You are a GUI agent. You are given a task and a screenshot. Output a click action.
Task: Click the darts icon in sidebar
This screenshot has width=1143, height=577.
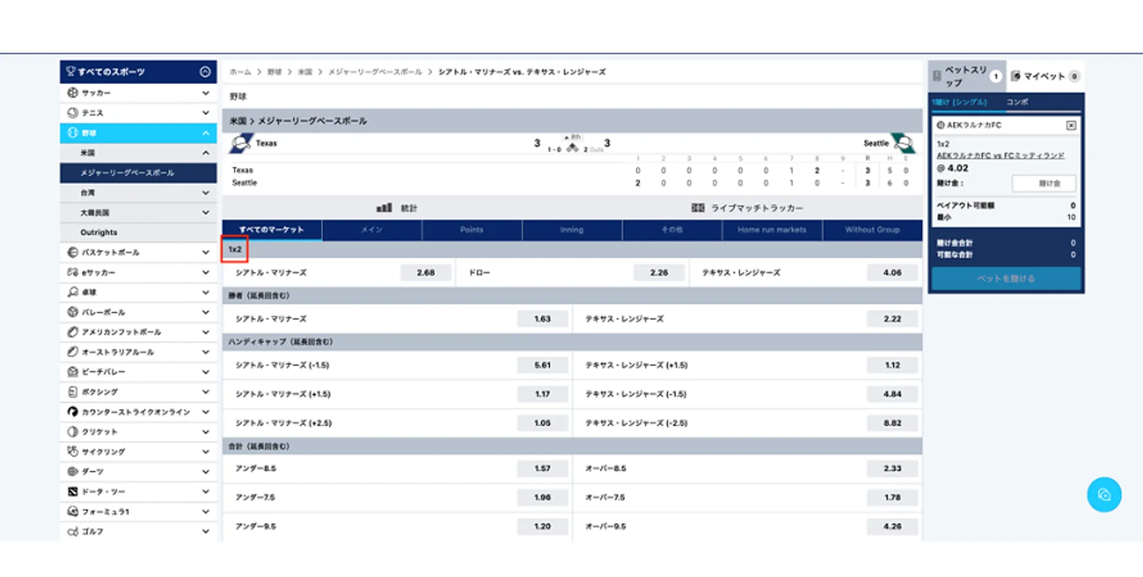[x=73, y=471]
